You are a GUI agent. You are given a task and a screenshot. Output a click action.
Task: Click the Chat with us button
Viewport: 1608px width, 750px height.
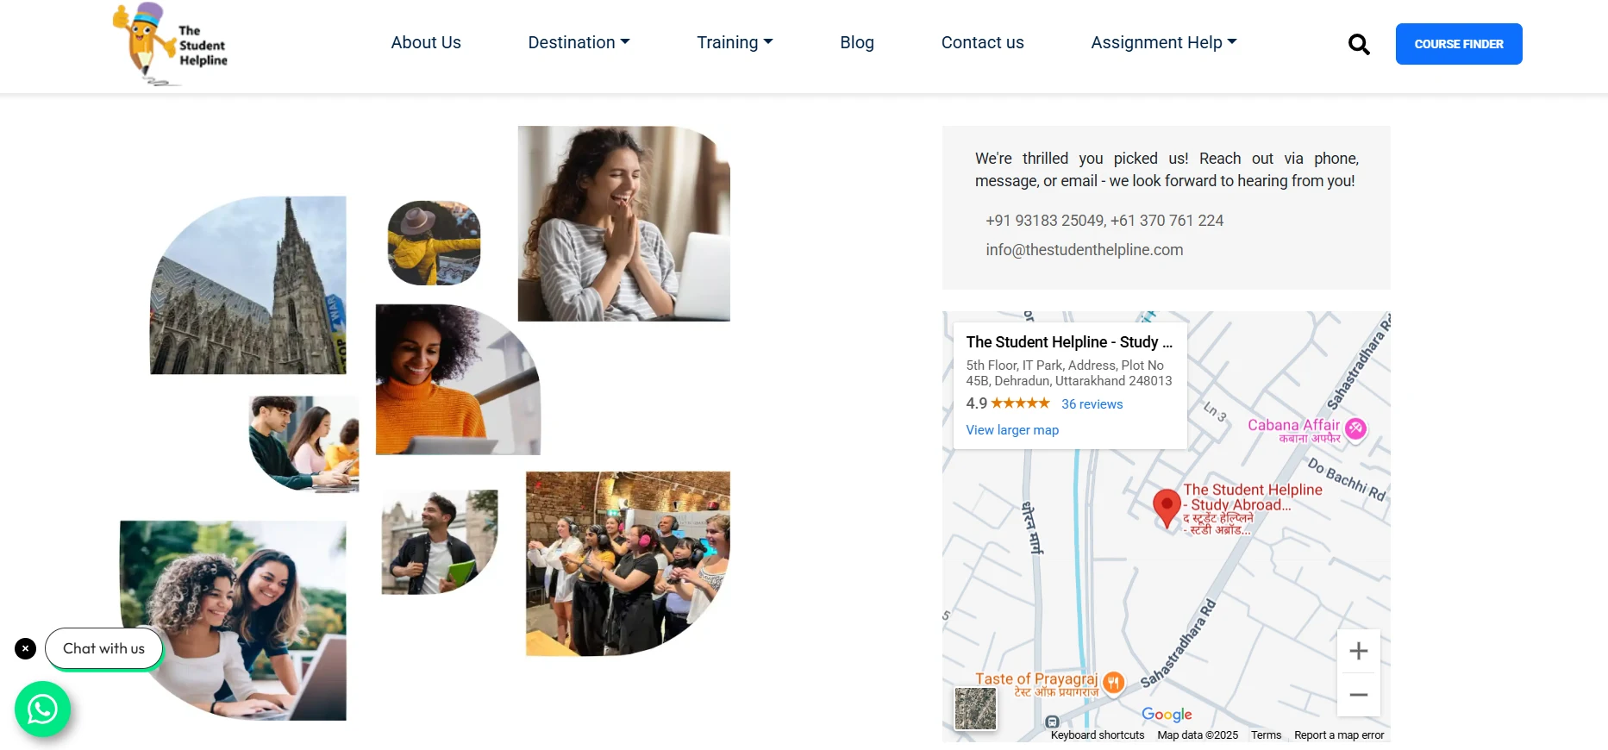coord(103,648)
